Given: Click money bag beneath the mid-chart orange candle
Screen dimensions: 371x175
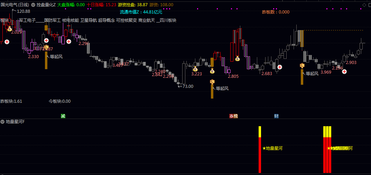Looking at the screenshot, I should tap(212, 71).
